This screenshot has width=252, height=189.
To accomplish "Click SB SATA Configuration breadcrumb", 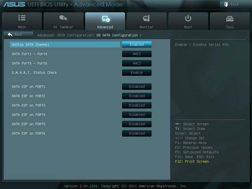I will tap(117, 35).
